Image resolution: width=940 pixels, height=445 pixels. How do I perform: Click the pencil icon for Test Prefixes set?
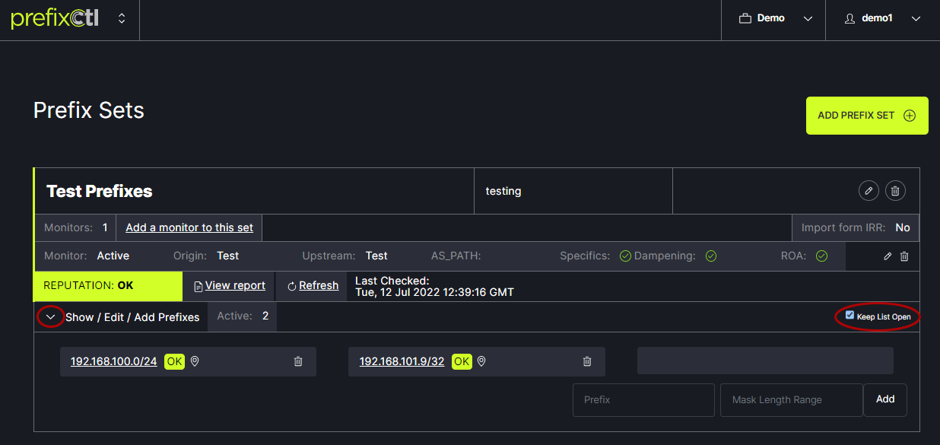click(x=869, y=191)
